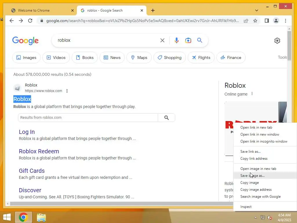Search within roblox.com using magnifier button

tap(166, 118)
